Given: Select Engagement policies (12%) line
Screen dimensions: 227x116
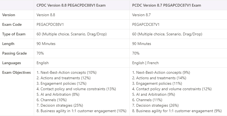Looking at the screenshot, I should click(x=61, y=83).
